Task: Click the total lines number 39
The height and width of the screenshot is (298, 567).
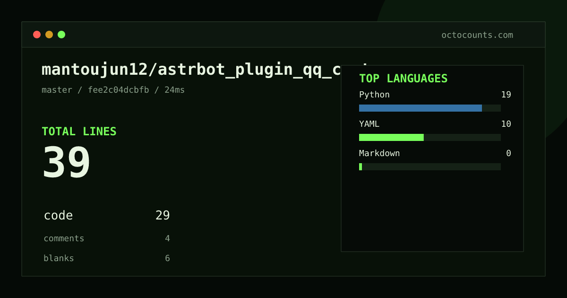Action: pos(66,163)
